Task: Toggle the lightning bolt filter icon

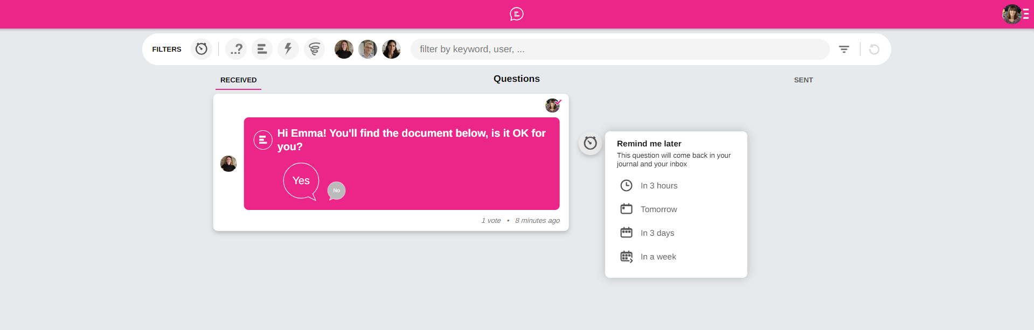Action: pos(288,49)
